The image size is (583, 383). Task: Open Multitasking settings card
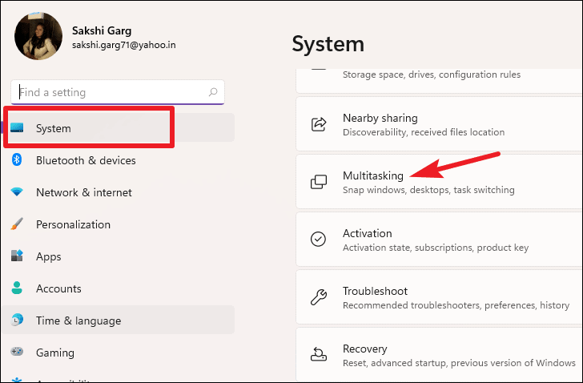point(439,182)
